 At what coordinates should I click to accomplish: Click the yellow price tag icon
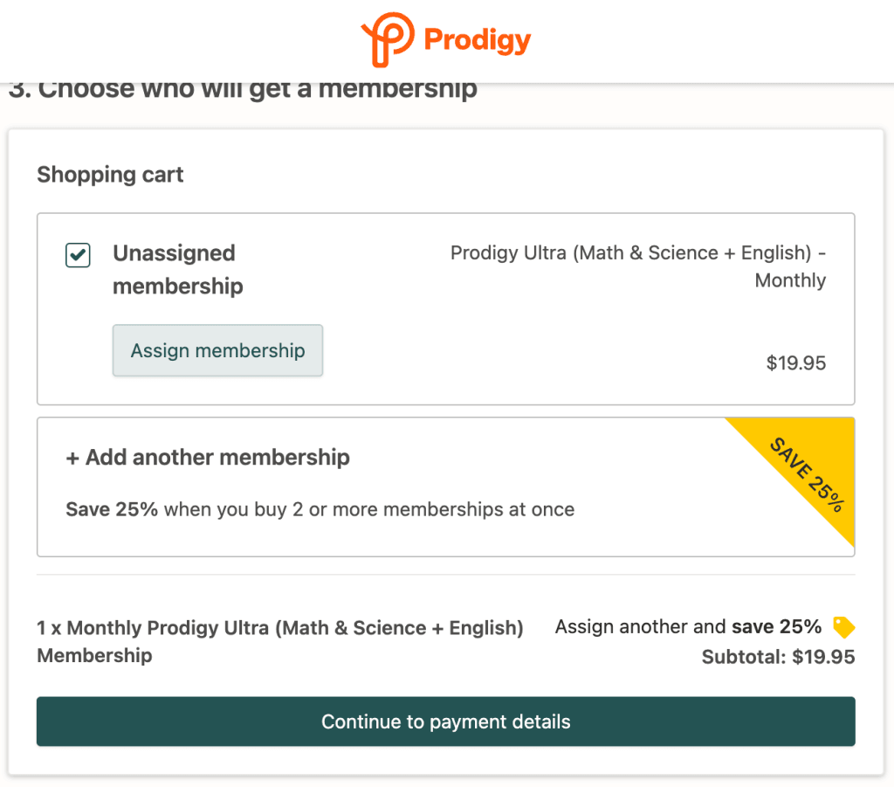point(843,627)
